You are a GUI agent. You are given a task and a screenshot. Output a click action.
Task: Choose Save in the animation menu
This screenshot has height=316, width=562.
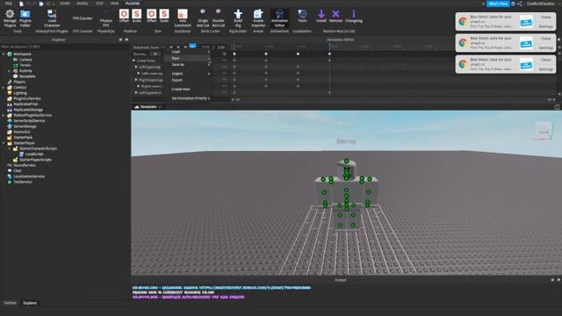[x=187, y=58]
